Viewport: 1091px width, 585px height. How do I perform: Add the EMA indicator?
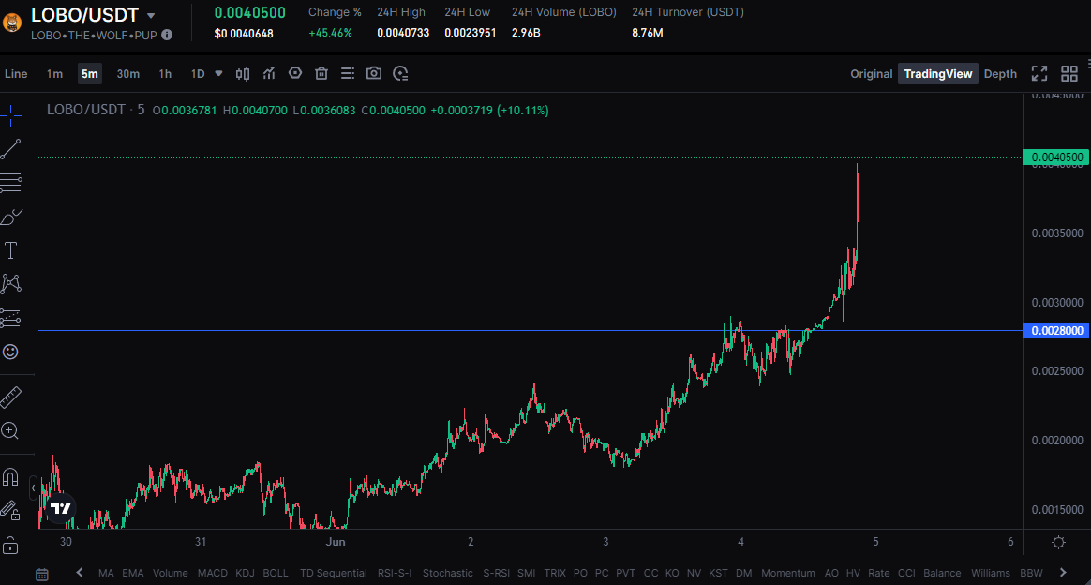(133, 573)
